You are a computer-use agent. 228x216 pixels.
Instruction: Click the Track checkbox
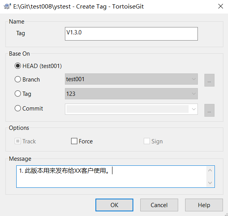18,141
